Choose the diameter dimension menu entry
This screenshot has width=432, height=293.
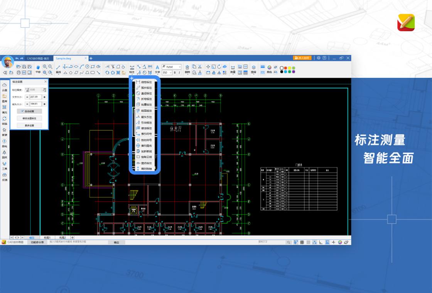[144, 93]
